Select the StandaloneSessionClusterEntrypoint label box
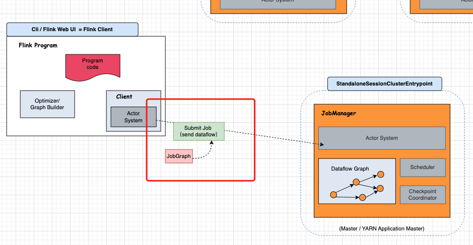The height and width of the screenshot is (245, 473). 385,84
